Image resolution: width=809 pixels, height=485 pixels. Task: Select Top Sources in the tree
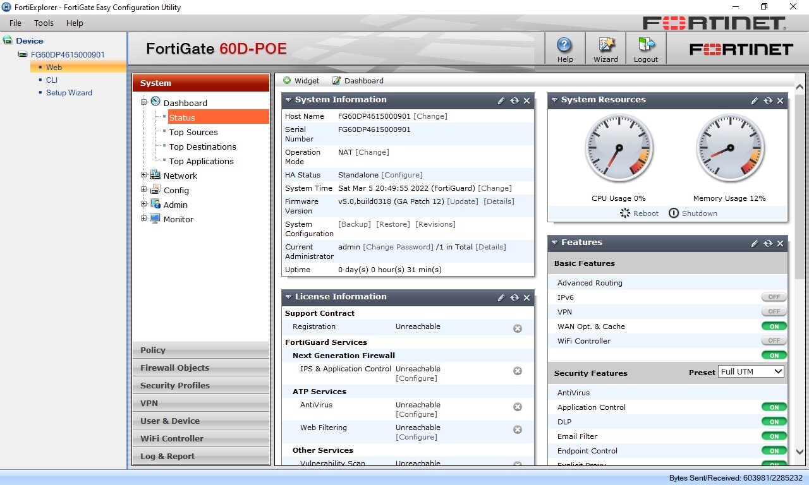point(193,132)
